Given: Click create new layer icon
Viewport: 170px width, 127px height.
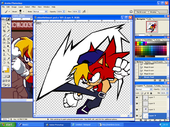Looking at the screenshot, I should coord(160,120).
